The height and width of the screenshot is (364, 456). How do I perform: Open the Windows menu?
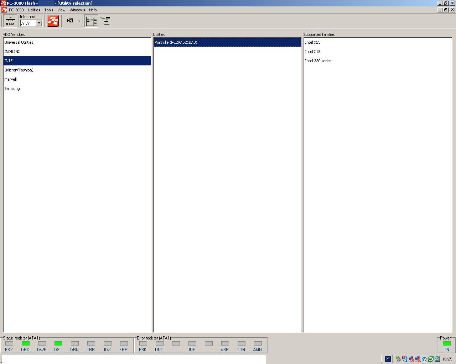tap(77, 10)
